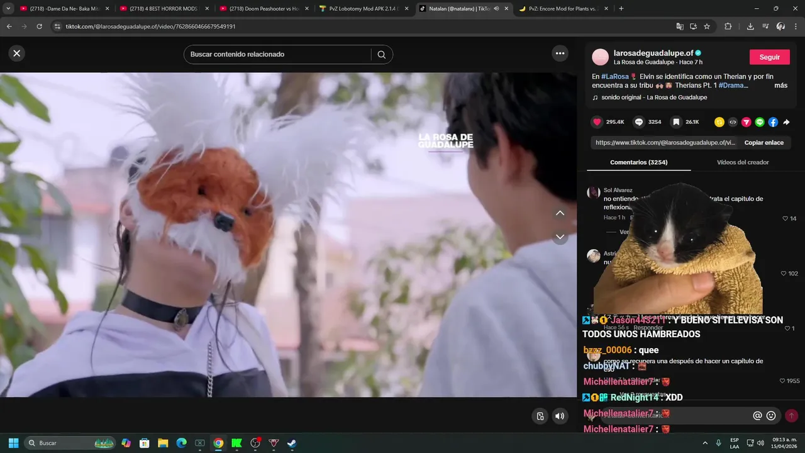The image size is (805, 453).
Task: Send video to friends with pink icon
Action: tap(746, 122)
